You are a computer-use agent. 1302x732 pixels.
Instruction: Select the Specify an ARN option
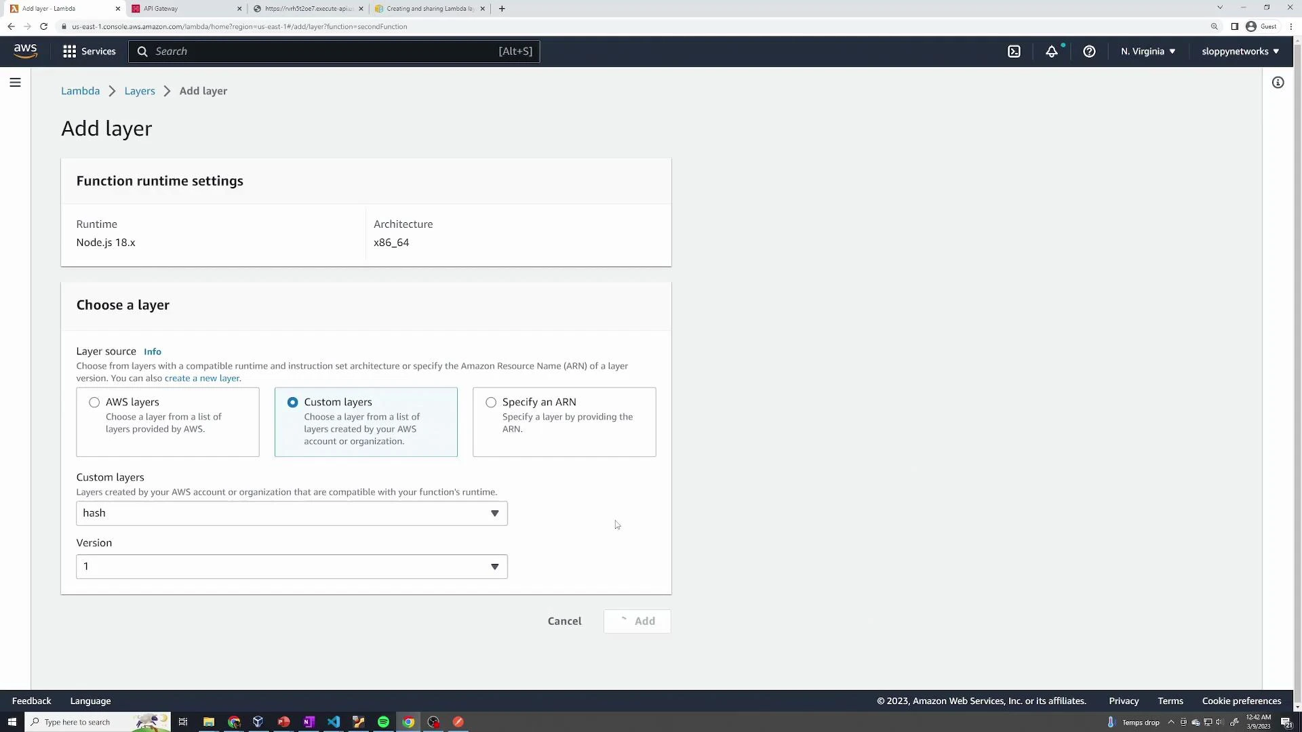(491, 402)
